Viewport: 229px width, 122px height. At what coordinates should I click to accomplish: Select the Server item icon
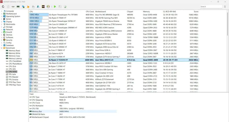coord(4,19)
